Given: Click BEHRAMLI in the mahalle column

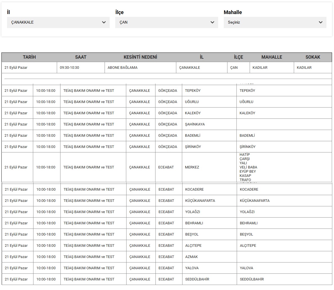Looking at the screenshot, I should (194, 223).
